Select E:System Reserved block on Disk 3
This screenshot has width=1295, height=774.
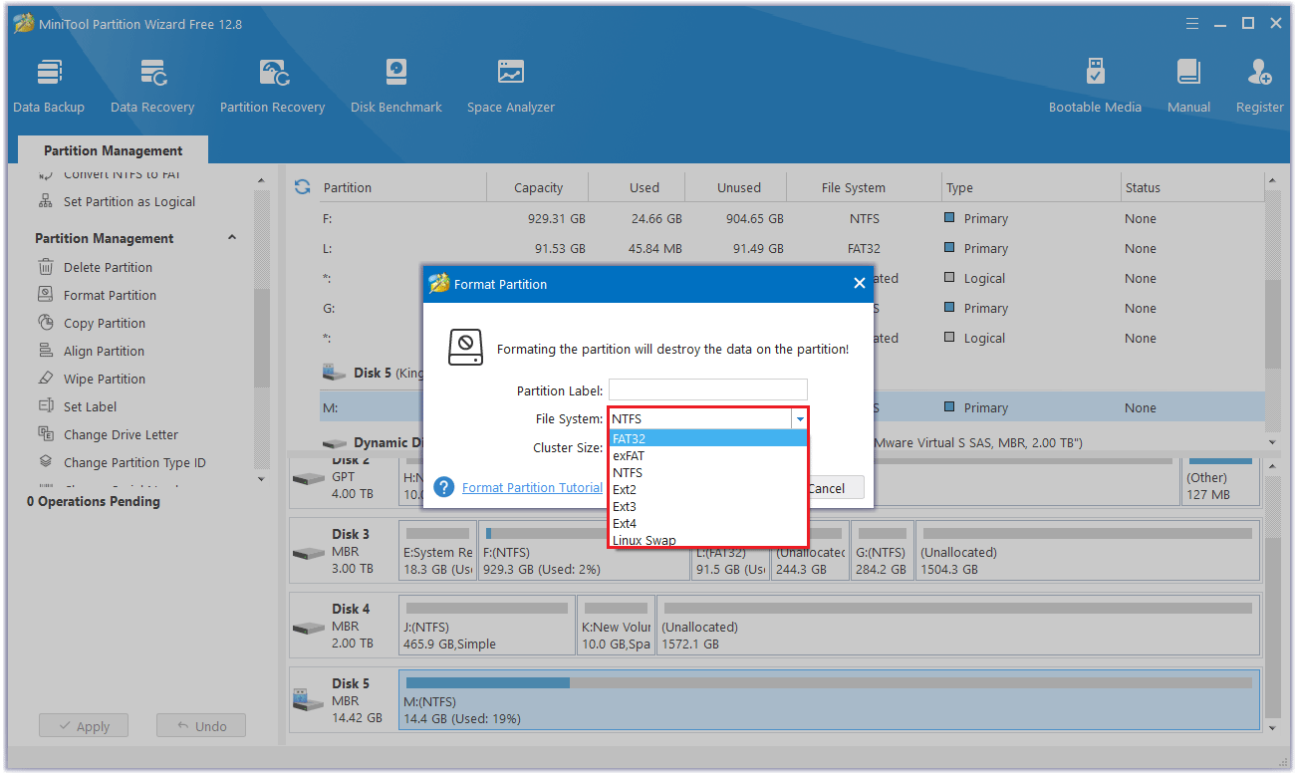click(437, 550)
